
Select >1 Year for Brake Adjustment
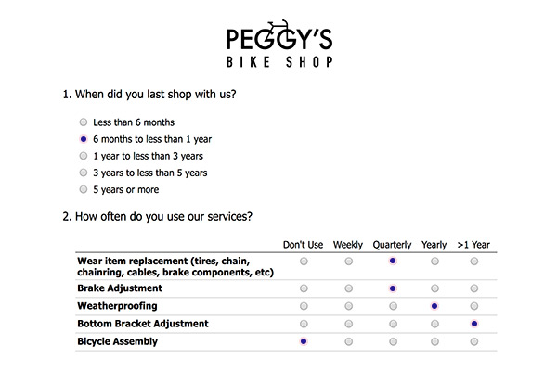[474, 288]
